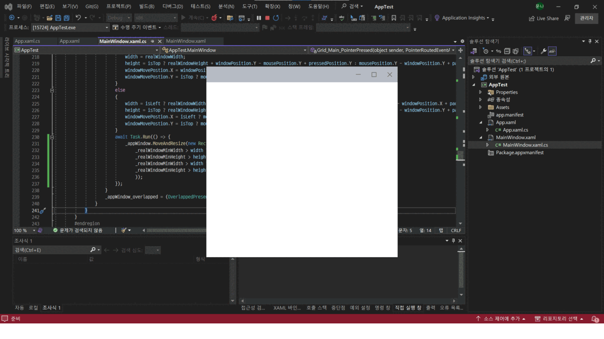This screenshot has height=339, width=604.
Task: Click the bookmark toggle icon in toolbar
Action: [x=394, y=18]
